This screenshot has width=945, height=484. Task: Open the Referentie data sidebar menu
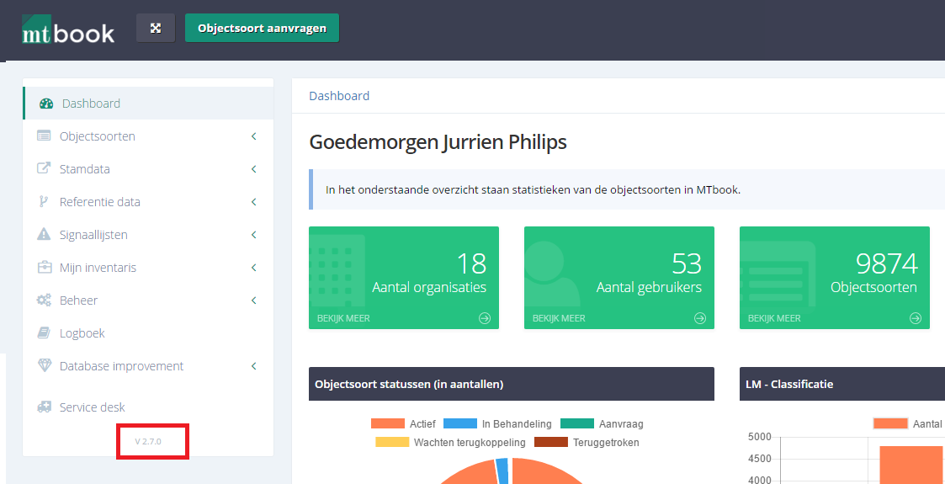pyautogui.click(x=148, y=202)
